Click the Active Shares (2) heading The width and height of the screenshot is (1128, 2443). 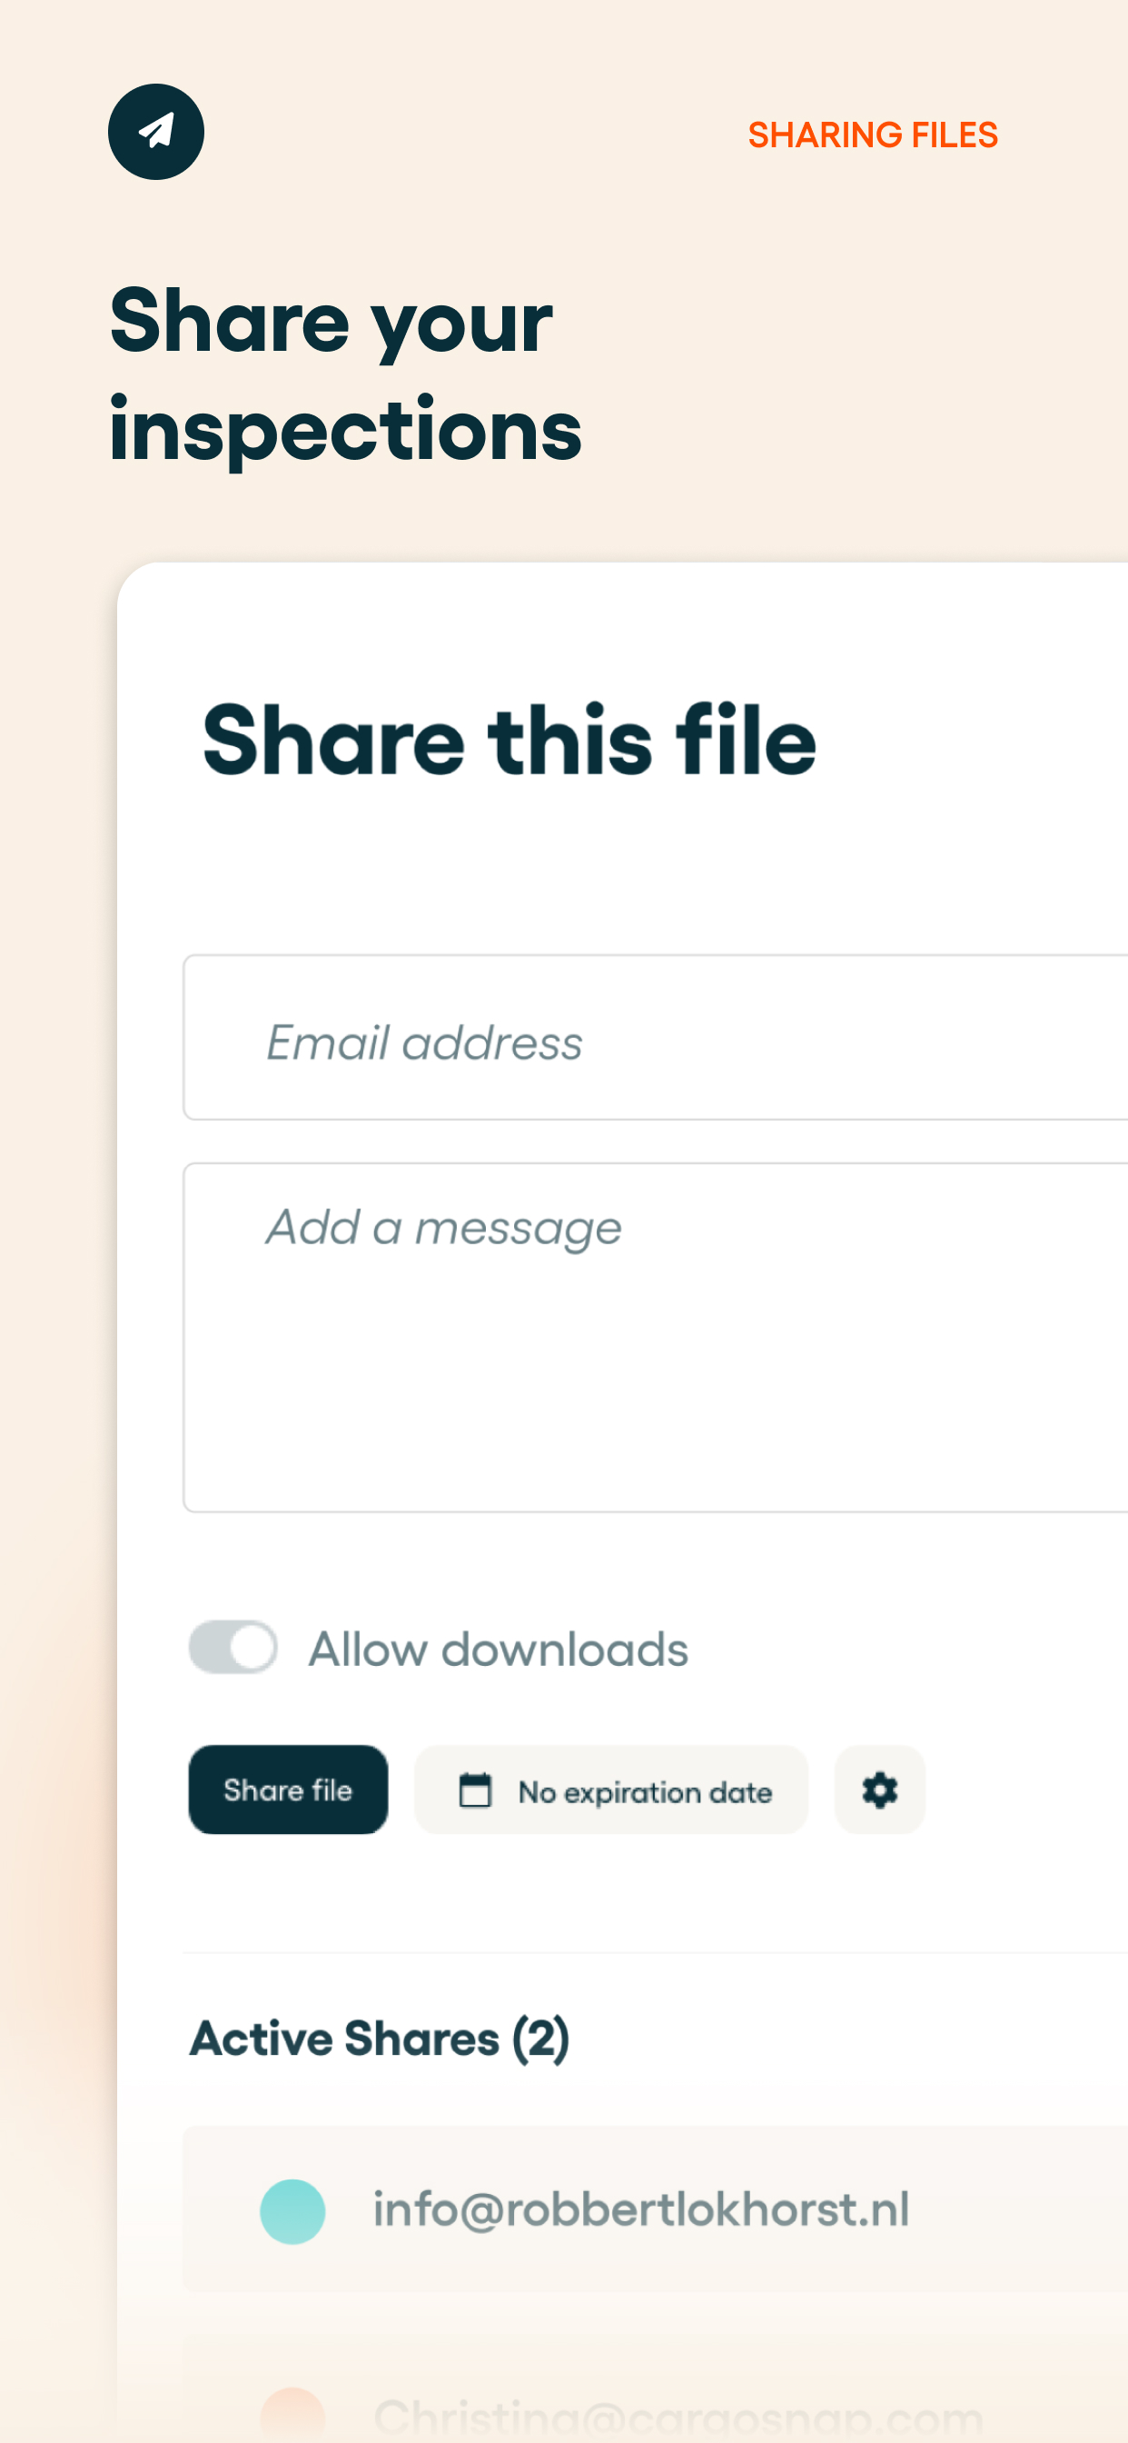click(x=379, y=2039)
